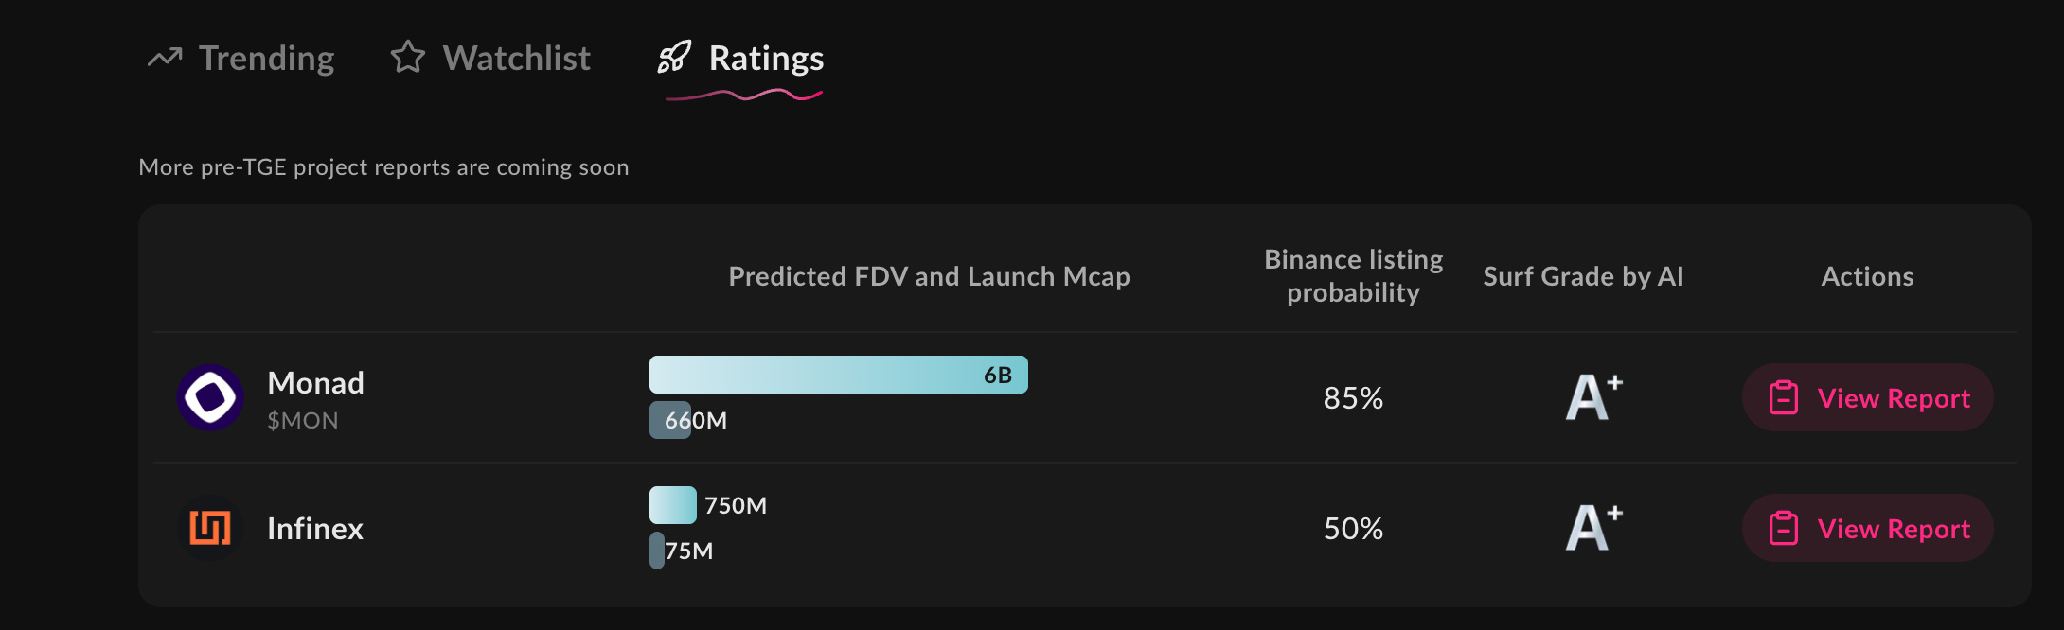This screenshot has width=2064, height=630.
Task: Click the Monad logo icon
Action: tap(210, 397)
